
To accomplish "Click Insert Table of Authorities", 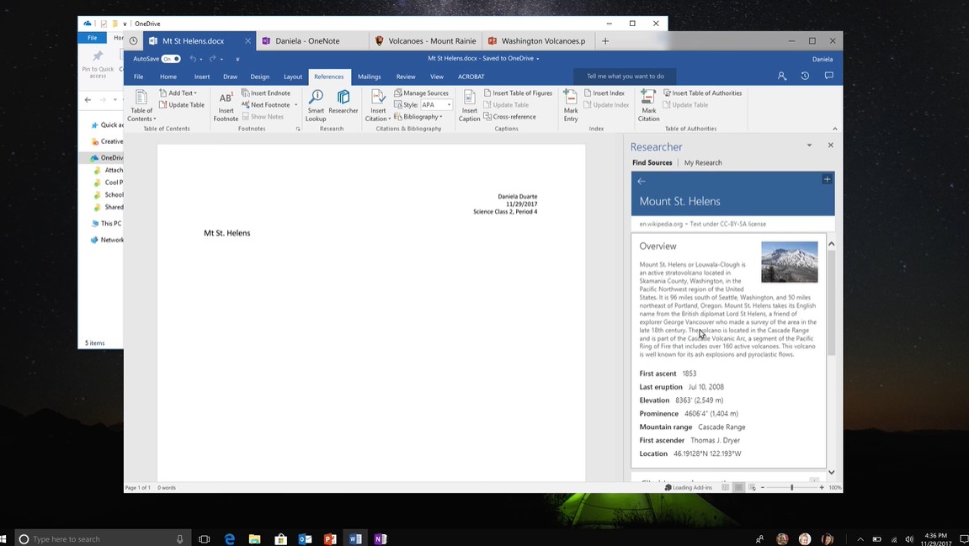I will coord(703,93).
